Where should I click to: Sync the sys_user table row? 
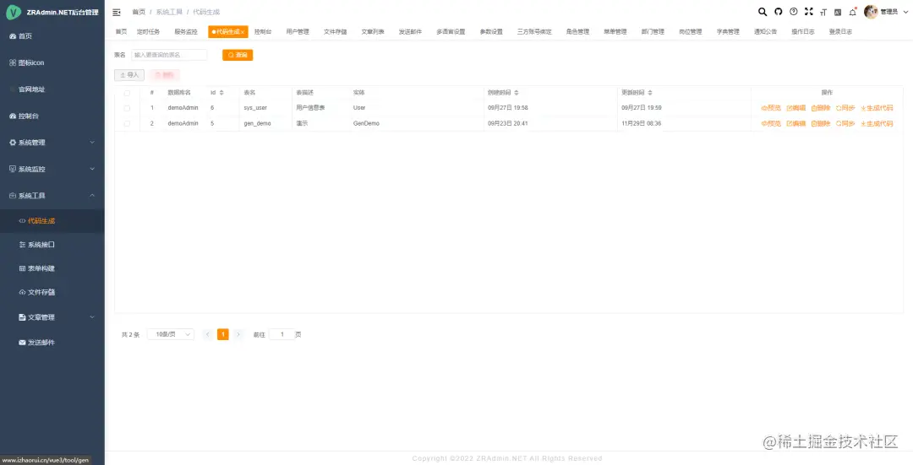[x=845, y=108]
